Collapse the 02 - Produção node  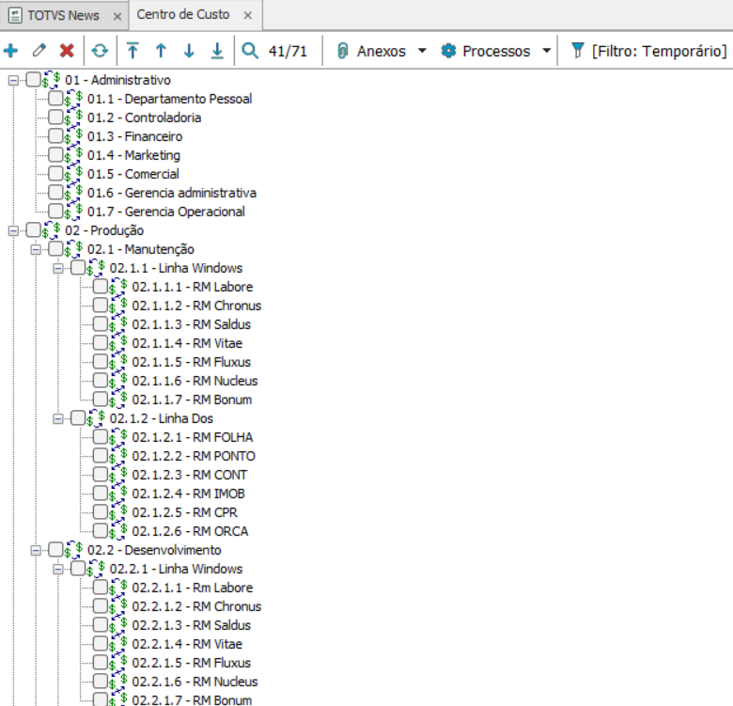click(13, 230)
